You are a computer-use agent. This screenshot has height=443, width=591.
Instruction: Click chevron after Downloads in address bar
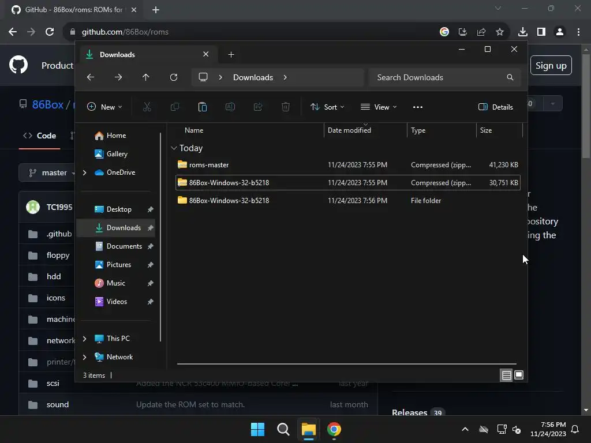click(x=285, y=77)
